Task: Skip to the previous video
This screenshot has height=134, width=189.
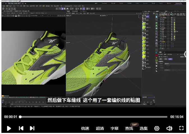Action: click(21, 128)
